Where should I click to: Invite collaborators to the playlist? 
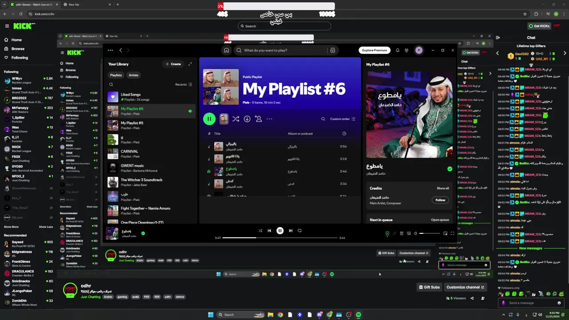258,119
